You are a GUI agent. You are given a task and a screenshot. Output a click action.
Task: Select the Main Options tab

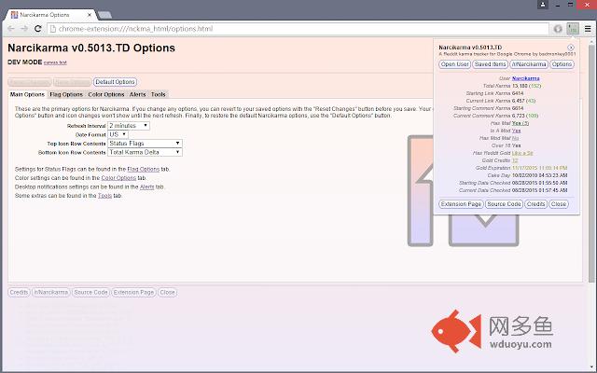27,94
